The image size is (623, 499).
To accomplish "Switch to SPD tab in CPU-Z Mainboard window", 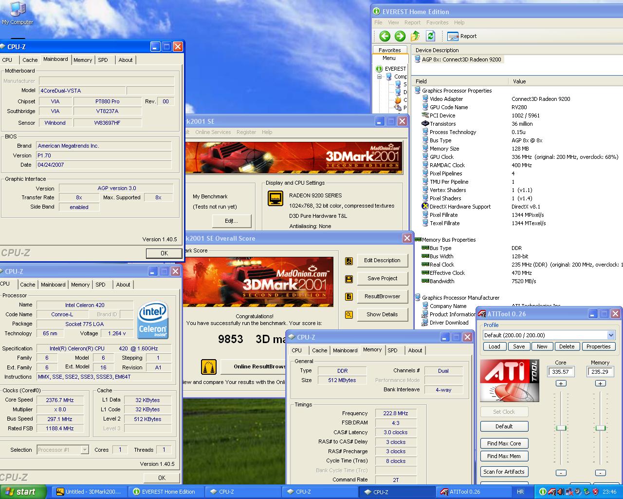I will (103, 60).
